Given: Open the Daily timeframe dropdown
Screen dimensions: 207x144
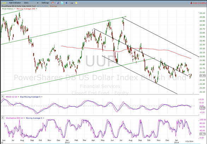Looking at the screenshot, I should tap(31, 3).
